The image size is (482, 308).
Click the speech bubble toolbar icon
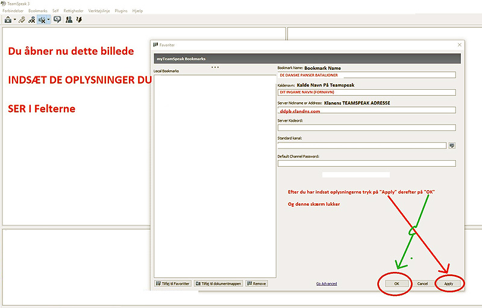pos(57,19)
